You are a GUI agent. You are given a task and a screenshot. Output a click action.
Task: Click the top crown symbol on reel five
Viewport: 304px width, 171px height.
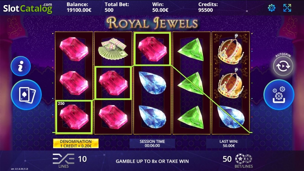[x=231, y=49]
